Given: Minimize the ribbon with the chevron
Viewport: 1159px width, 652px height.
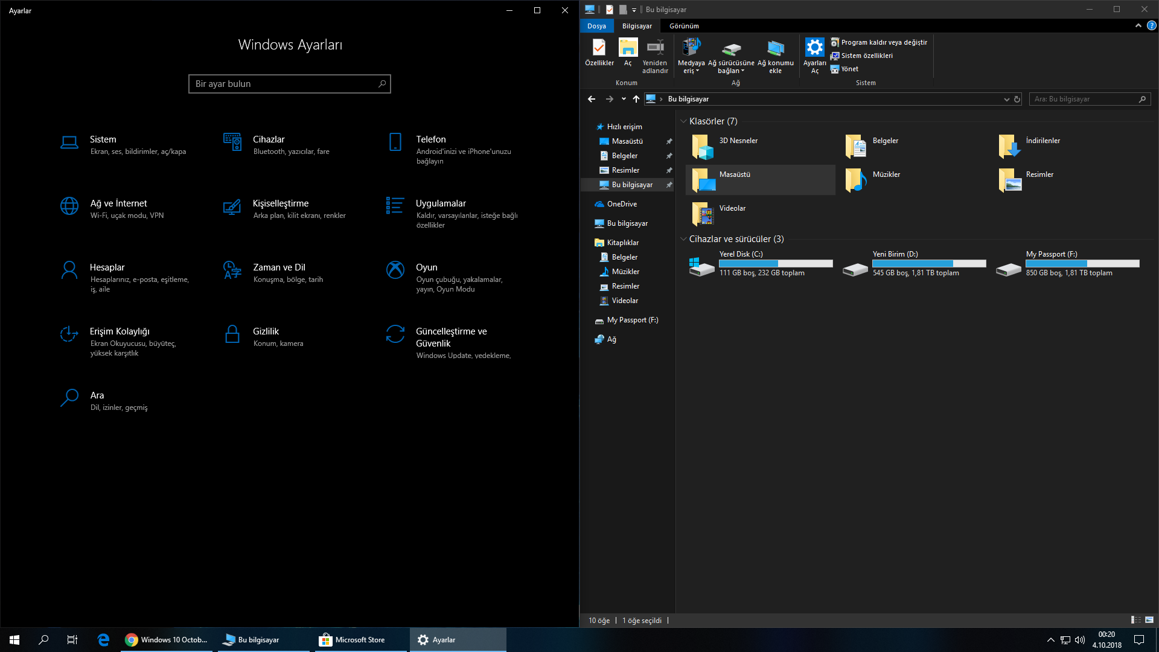Looking at the screenshot, I should [x=1138, y=26].
